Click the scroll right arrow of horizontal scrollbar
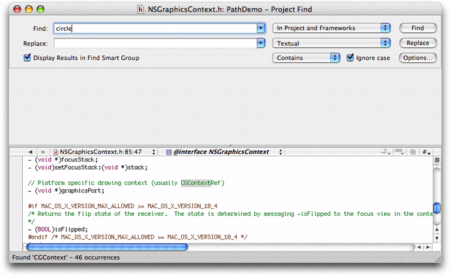The height and width of the screenshot is (277, 451). (x=428, y=247)
